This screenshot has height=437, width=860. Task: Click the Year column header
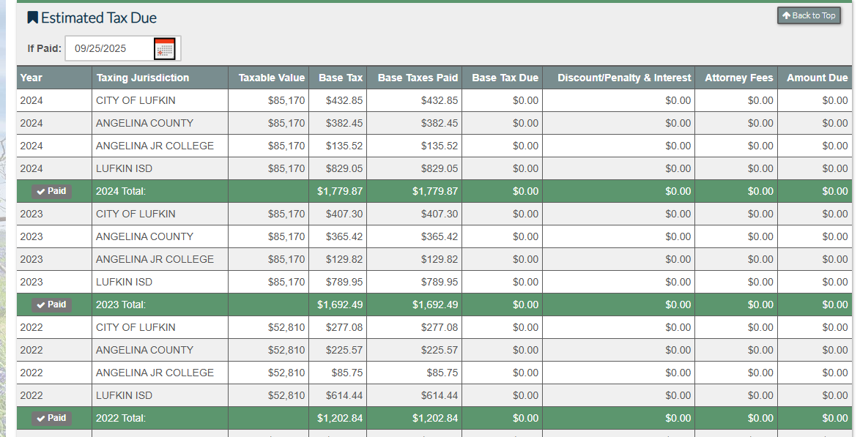(31, 78)
